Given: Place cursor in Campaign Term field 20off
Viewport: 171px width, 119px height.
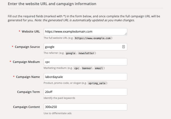Looking at the screenshot, I should pos(85,92).
